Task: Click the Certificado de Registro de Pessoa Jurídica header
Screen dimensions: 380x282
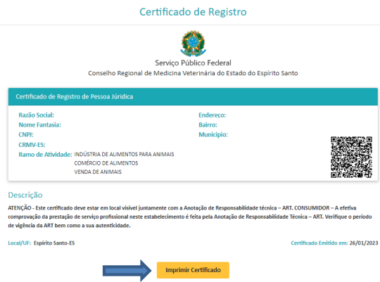Action: [75, 96]
